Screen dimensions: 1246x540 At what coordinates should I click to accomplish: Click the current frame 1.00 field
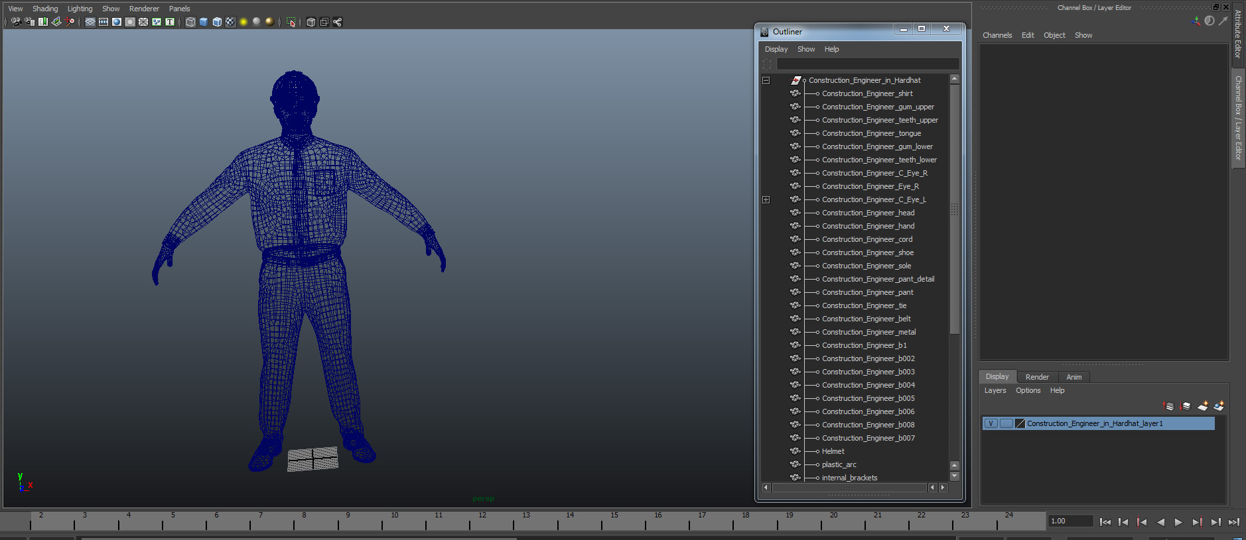[1070, 521]
